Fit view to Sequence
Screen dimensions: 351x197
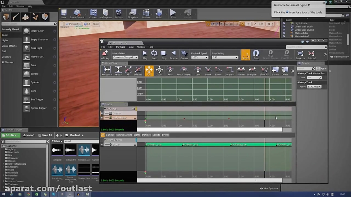[x=300, y=55]
